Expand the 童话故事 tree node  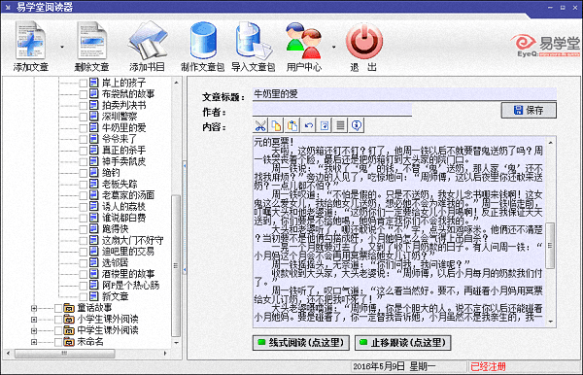[x=34, y=308]
